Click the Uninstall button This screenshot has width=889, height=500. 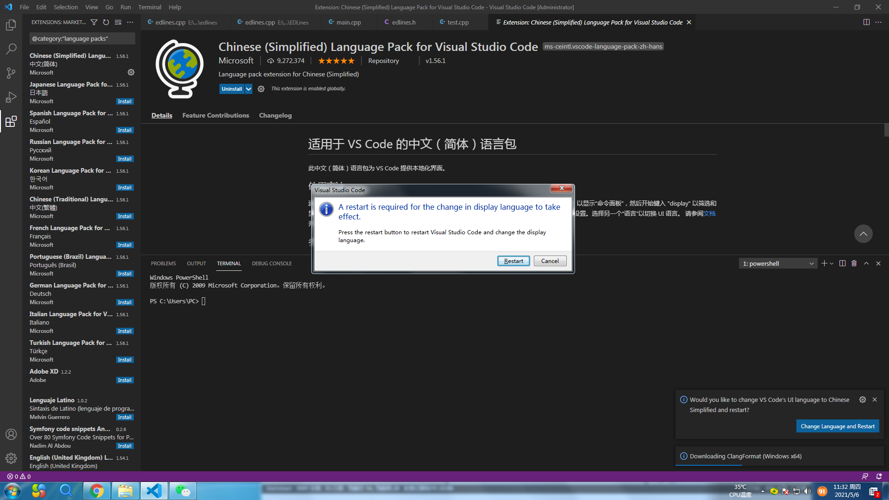(x=232, y=89)
